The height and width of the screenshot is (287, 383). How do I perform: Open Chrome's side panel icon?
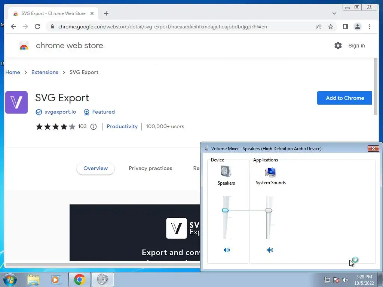(345, 27)
